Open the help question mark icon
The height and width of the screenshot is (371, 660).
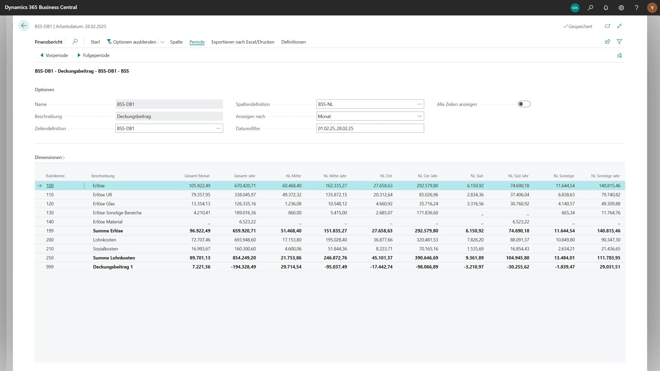(x=637, y=8)
